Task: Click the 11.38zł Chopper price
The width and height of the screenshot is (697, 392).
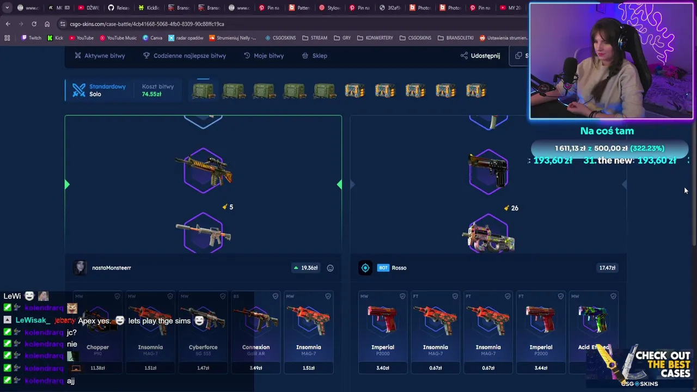Action: coord(97,368)
